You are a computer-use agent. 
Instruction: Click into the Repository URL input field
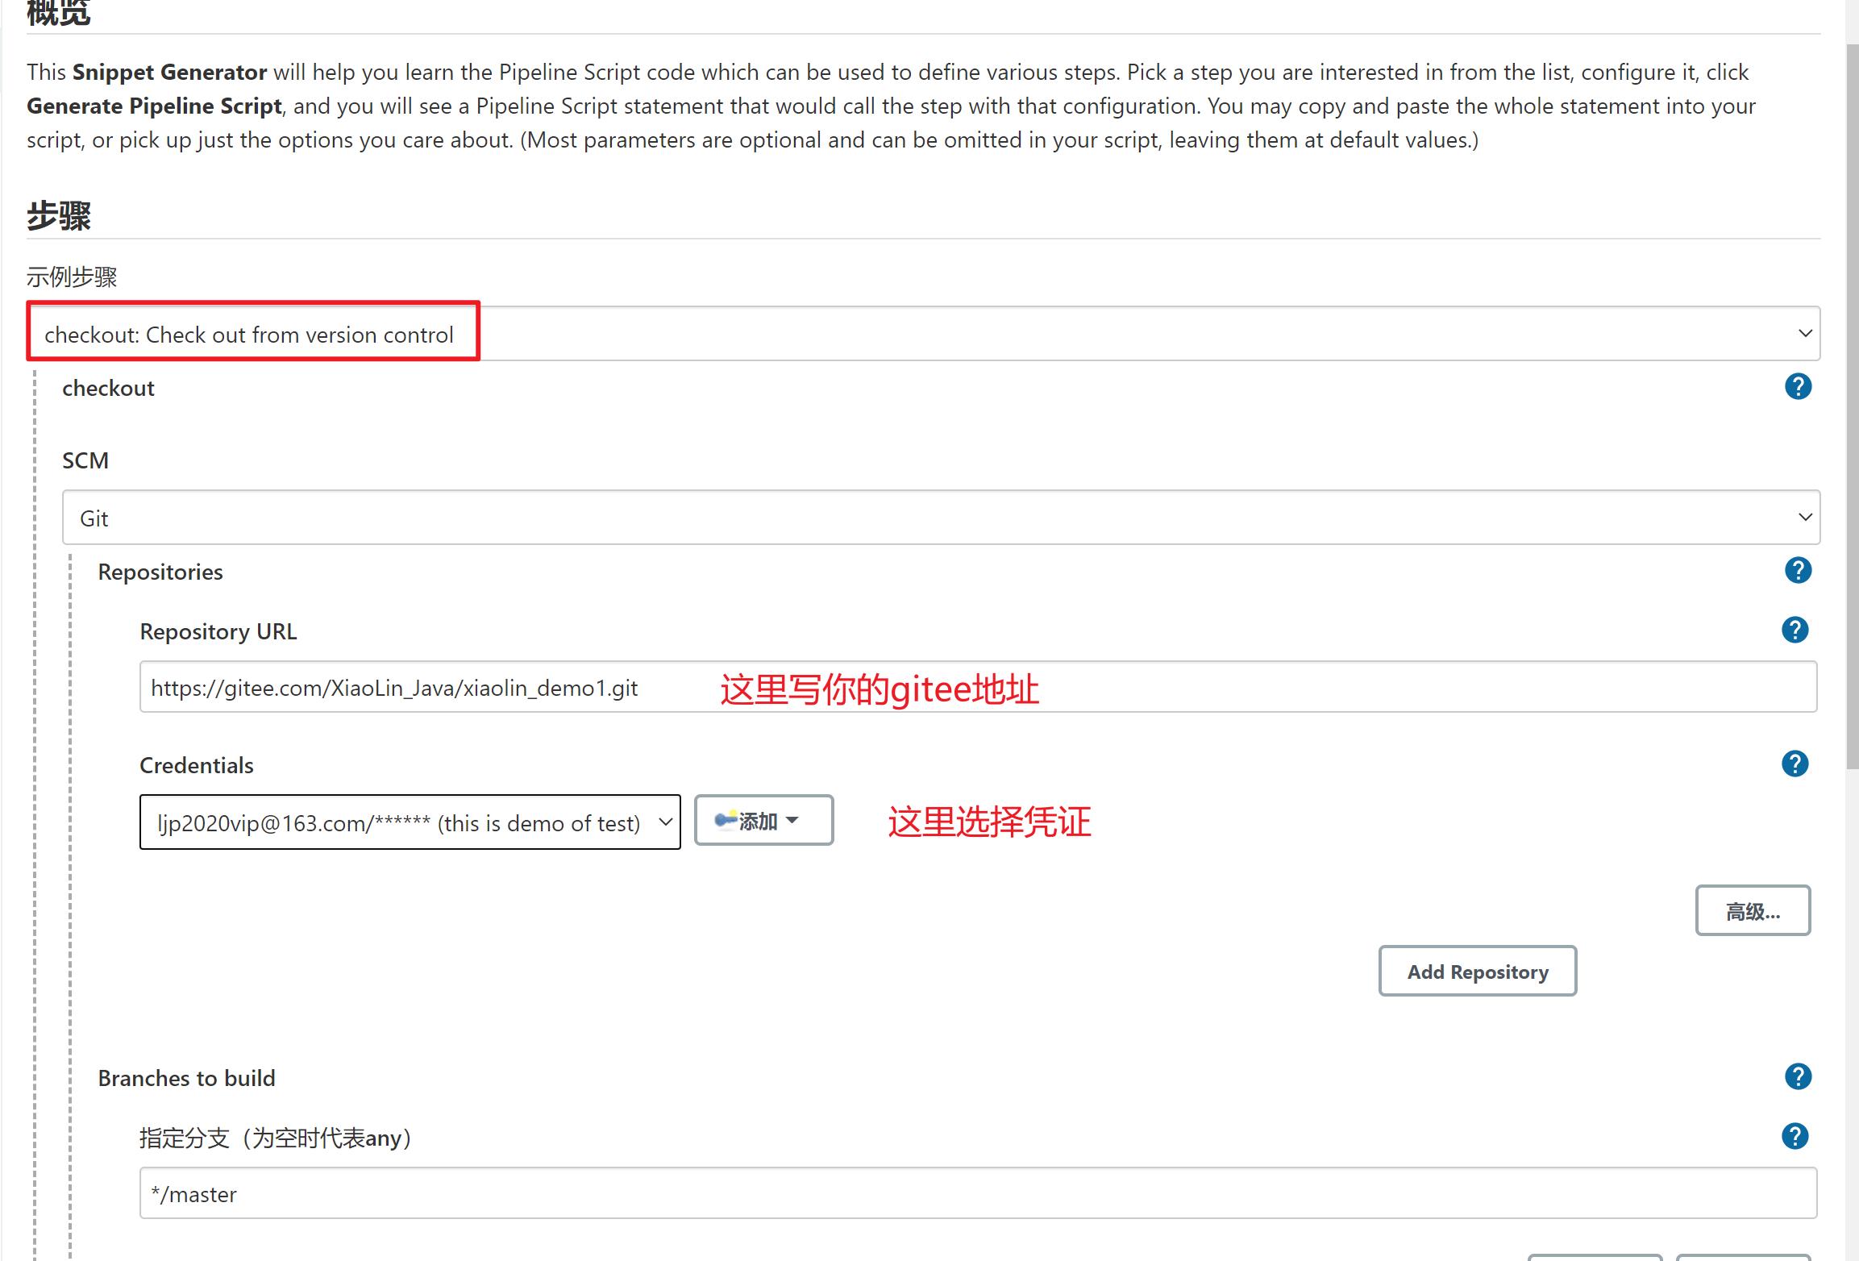point(978,687)
